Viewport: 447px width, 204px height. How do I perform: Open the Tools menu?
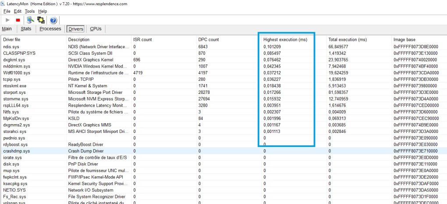coord(30,11)
